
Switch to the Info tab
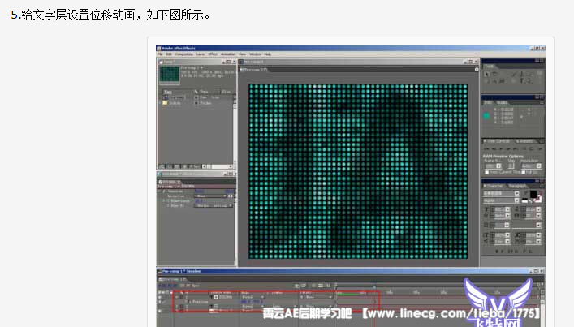488,103
